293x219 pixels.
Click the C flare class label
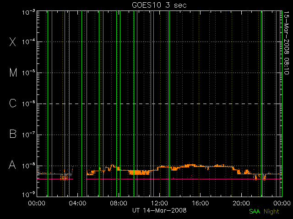(x=13, y=103)
